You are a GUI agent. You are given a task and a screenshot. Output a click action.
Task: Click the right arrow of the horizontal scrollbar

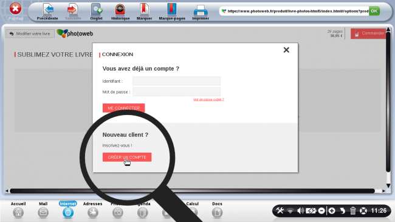(x=383, y=191)
